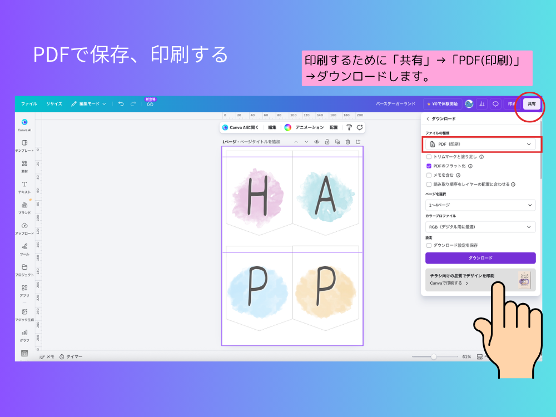This screenshot has height=417, width=556.
Task: Select the letter A flag on canvas
Action: (325, 192)
